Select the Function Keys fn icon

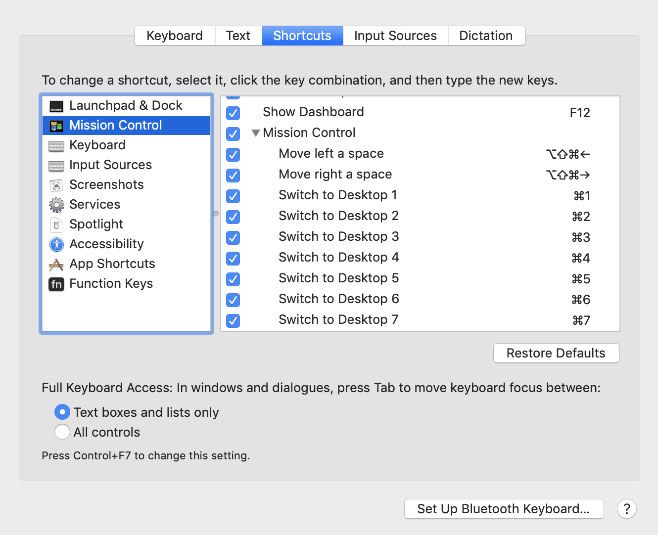pos(56,284)
